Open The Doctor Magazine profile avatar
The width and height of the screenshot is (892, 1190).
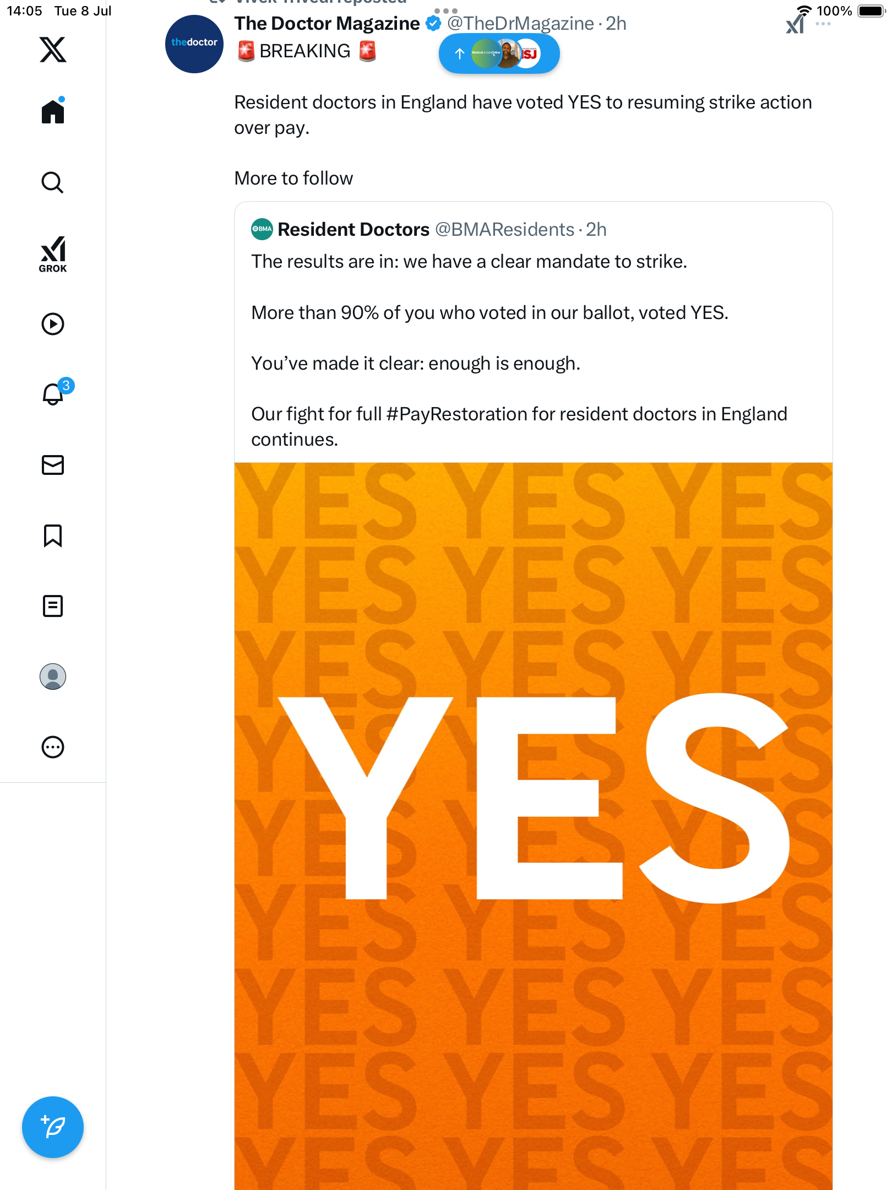[194, 44]
